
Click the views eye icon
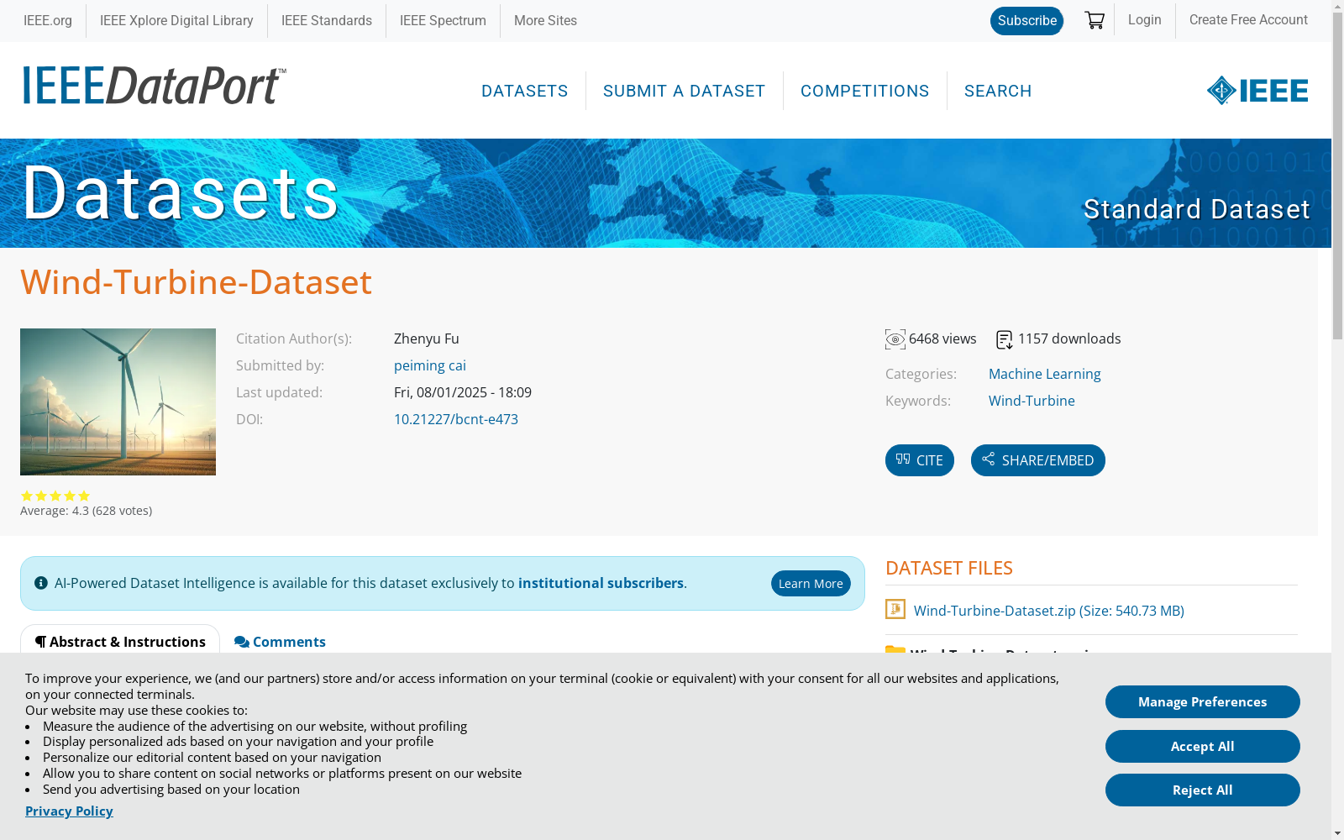(x=895, y=339)
